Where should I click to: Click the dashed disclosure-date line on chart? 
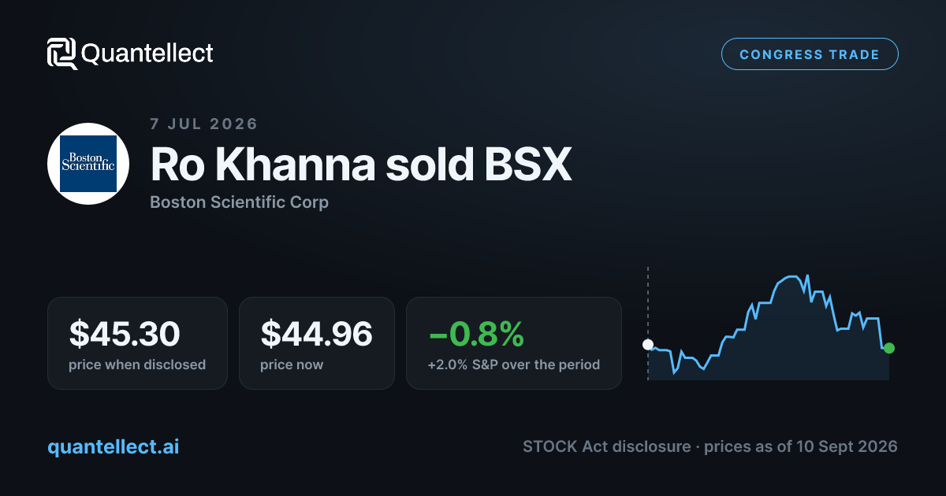coord(648,323)
